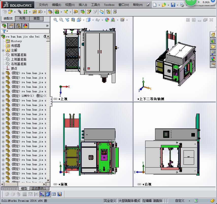Toggle the table grid button in the bottom toolbar

coord(54,194)
